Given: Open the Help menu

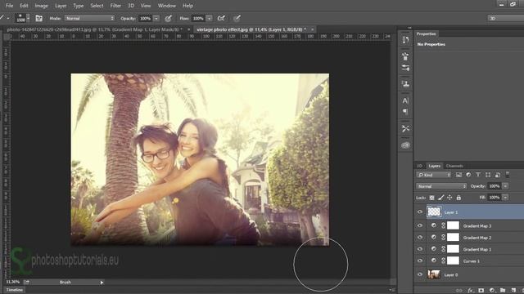Looking at the screenshot, I should click(x=187, y=6).
